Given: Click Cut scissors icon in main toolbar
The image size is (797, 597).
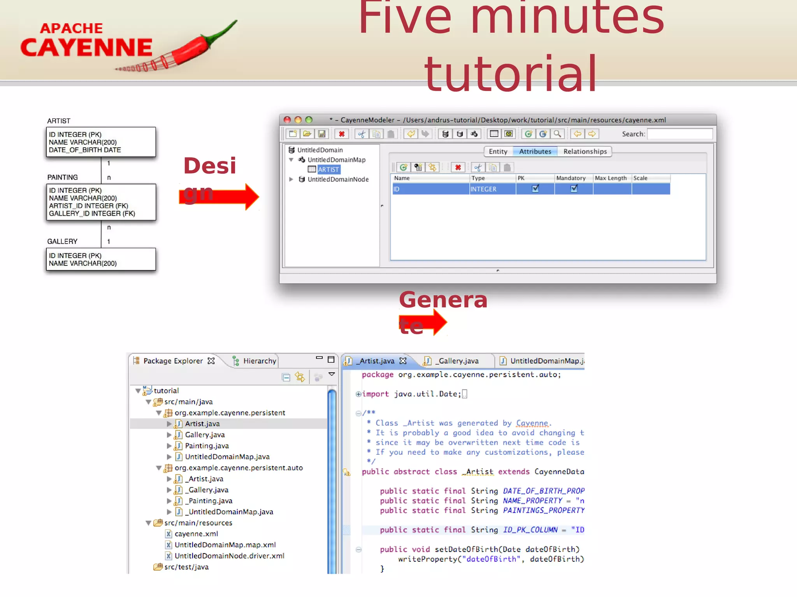Looking at the screenshot, I should pyautogui.click(x=362, y=134).
